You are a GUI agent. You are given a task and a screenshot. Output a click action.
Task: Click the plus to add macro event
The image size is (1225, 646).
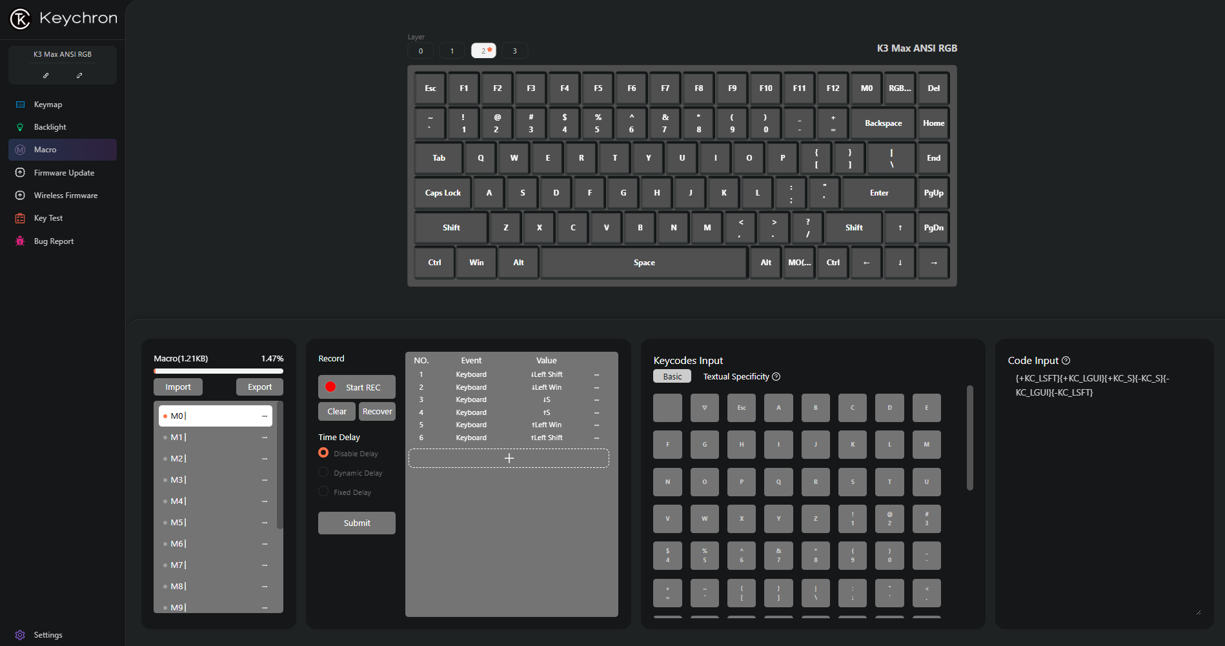[x=509, y=458]
